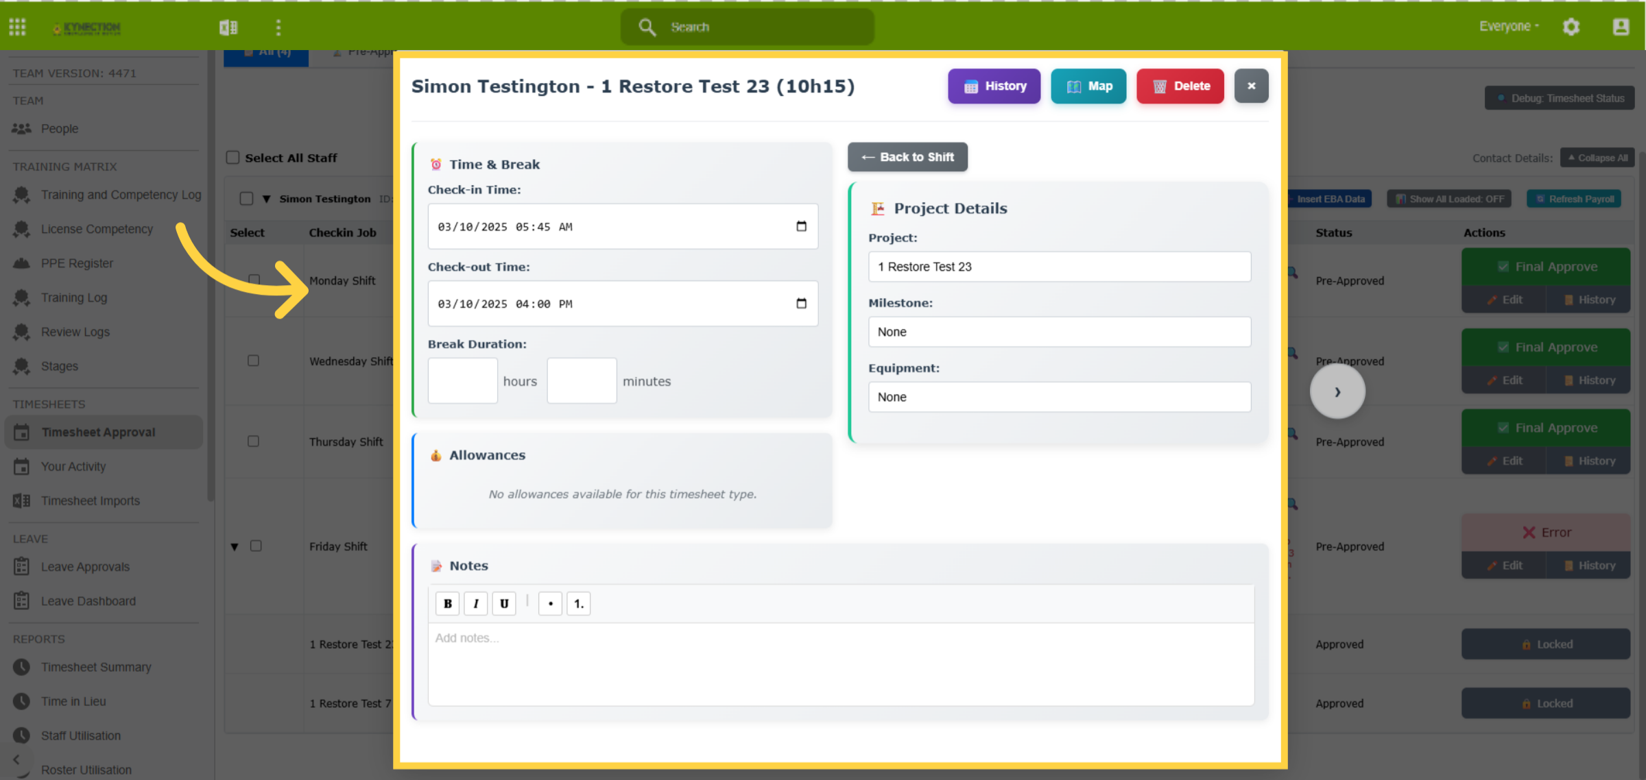Viewport: 1646px width, 780px height.
Task: Toggle the Bold formatting button in Notes
Action: 448,604
